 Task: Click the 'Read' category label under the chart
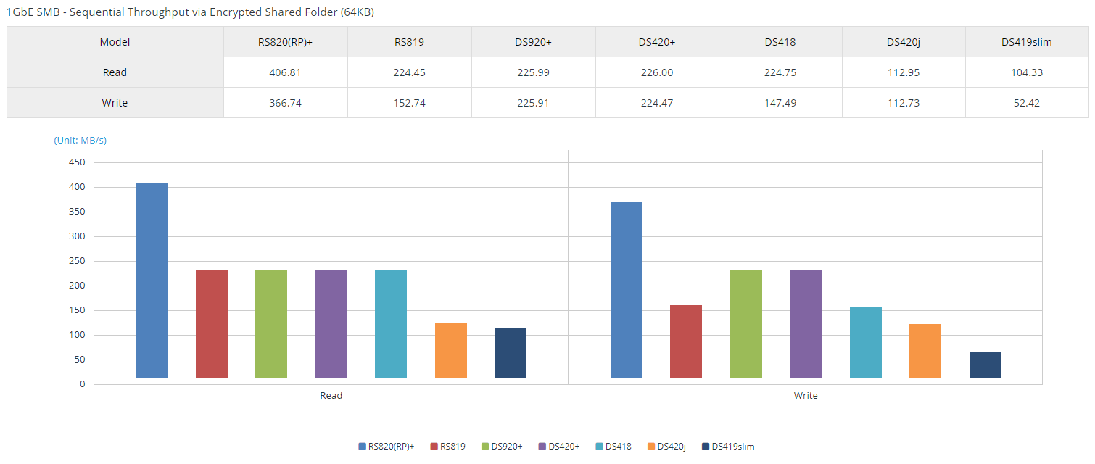331,396
